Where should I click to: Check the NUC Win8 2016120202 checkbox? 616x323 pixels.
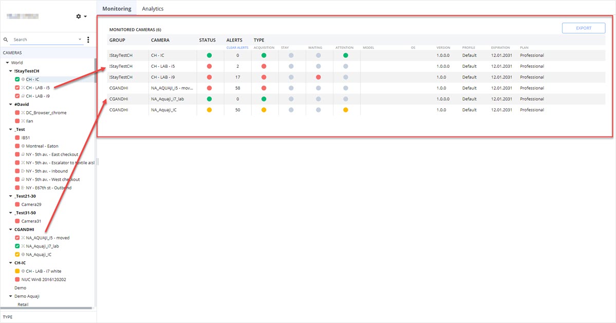click(x=17, y=279)
